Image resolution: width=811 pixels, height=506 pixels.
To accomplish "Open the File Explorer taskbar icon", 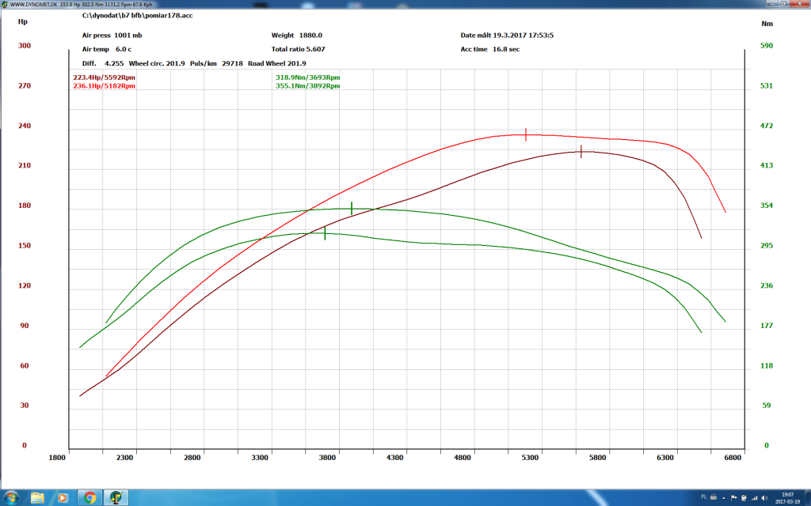I will pos(37,498).
